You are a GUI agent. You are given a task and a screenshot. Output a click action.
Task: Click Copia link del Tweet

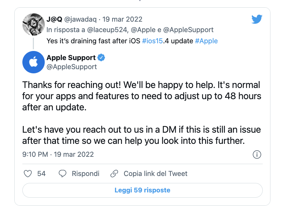point(155,174)
